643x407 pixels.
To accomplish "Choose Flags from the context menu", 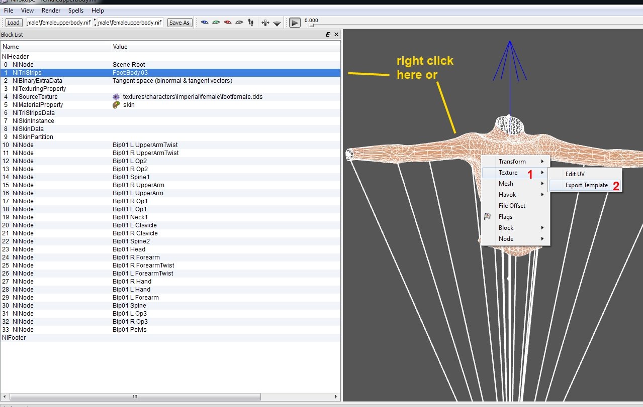I will pos(516,217).
